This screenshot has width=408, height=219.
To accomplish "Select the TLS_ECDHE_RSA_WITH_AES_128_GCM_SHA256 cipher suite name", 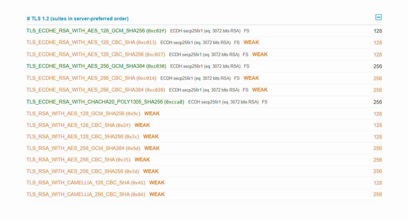I will 86,31.
